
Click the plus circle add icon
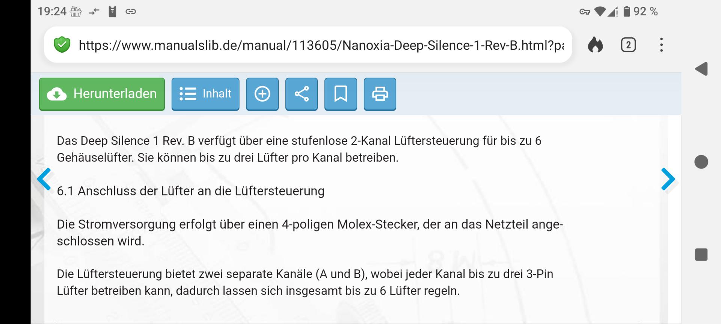coord(262,94)
